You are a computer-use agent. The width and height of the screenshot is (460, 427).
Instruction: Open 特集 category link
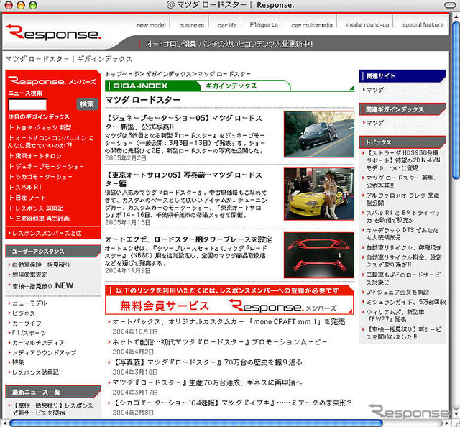tap(17, 362)
